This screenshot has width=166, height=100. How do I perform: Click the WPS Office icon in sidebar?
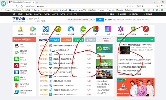17,85
